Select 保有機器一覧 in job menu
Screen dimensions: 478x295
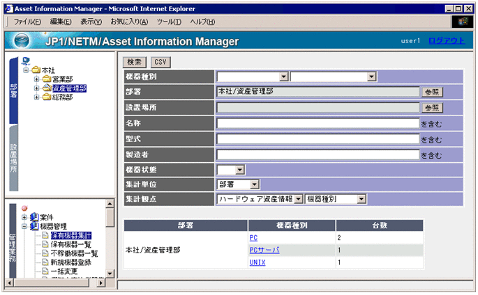(70, 244)
